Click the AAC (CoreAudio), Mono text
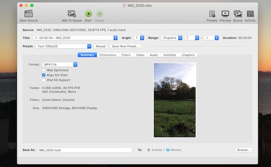271x167 pixels. point(59,91)
